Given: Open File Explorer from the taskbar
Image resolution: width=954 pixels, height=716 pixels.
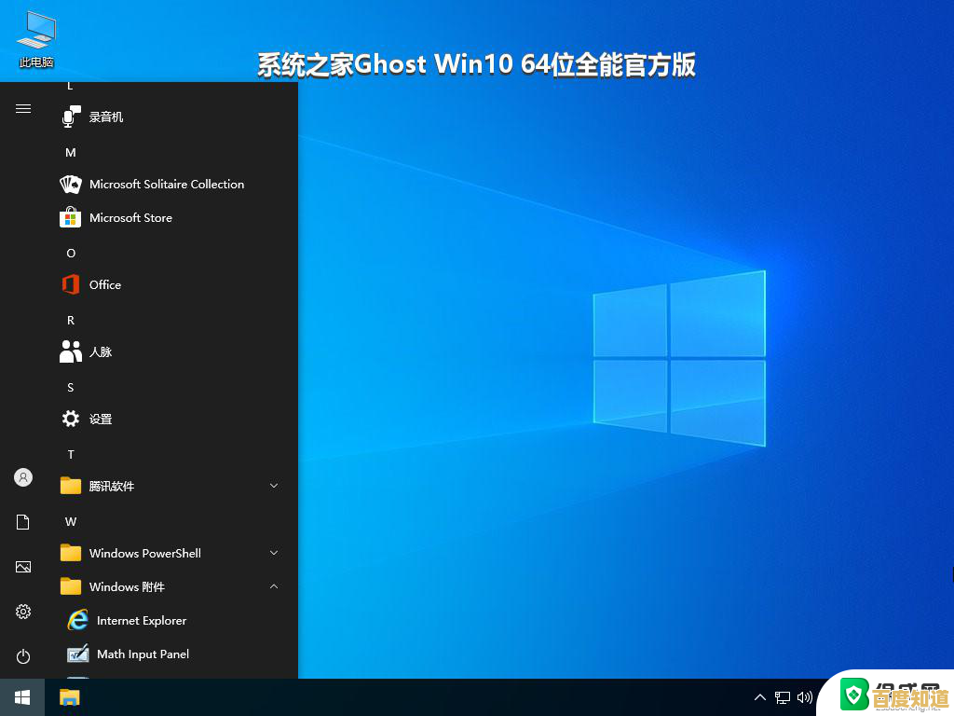Looking at the screenshot, I should (x=69, y=696).
